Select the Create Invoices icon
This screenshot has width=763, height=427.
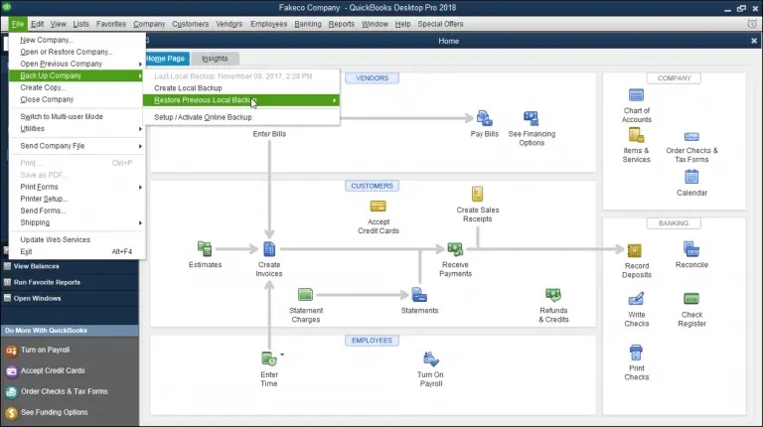(269, 249)
